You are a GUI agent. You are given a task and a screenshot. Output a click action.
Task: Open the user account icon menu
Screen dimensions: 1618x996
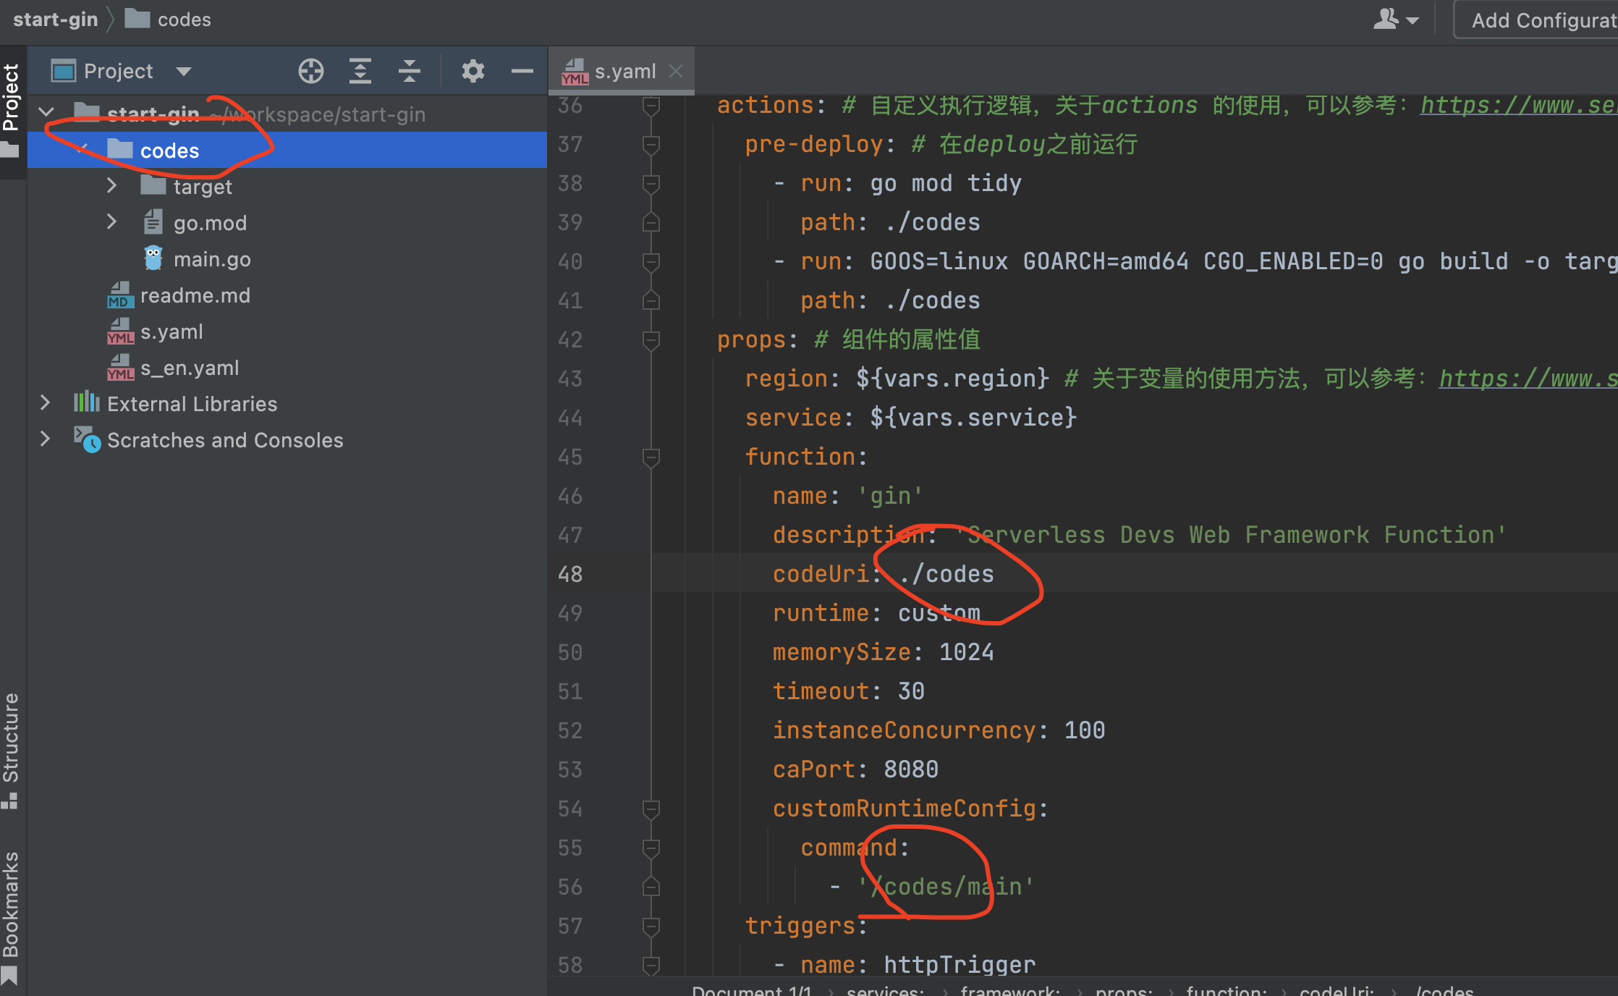tap(1395, 20)
